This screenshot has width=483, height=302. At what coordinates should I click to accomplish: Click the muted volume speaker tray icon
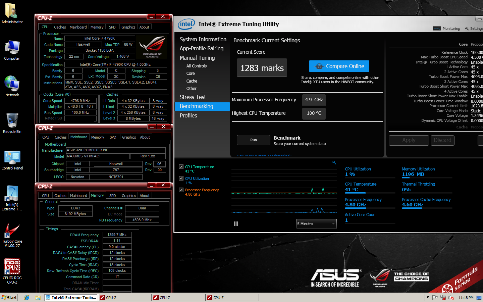451,298
